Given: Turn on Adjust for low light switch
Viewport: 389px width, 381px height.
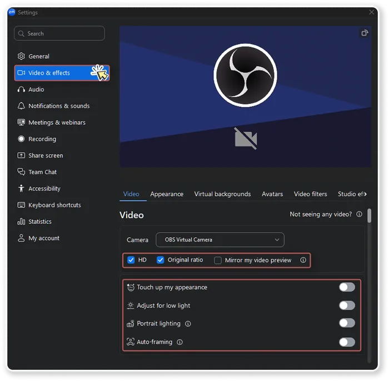Looking at the screenshot, I should (347, 305).
